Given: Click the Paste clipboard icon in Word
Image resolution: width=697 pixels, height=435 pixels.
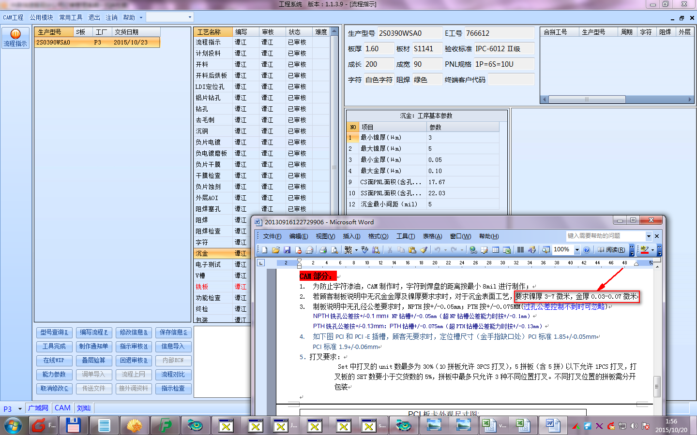Looking at the screenshot, I should (412, 250).
